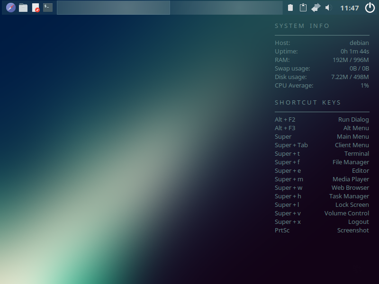Open the file manager folder icon
The height and width of the screenshot is (284, 379).
[x=23, y=8]
